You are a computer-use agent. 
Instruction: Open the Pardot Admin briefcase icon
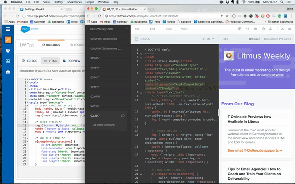point(8,72)
